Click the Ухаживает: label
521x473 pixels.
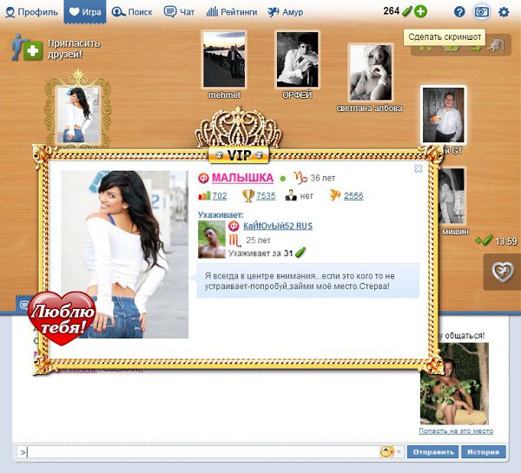[x=221, y=214]
